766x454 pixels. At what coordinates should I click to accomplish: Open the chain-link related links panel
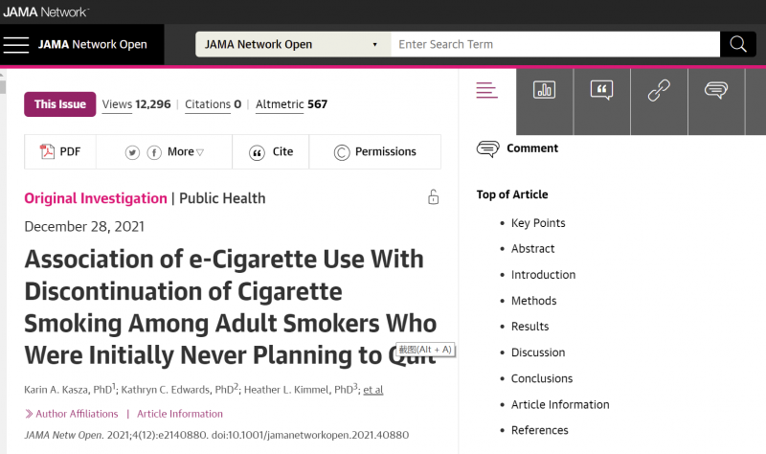[x=658, y=91]
